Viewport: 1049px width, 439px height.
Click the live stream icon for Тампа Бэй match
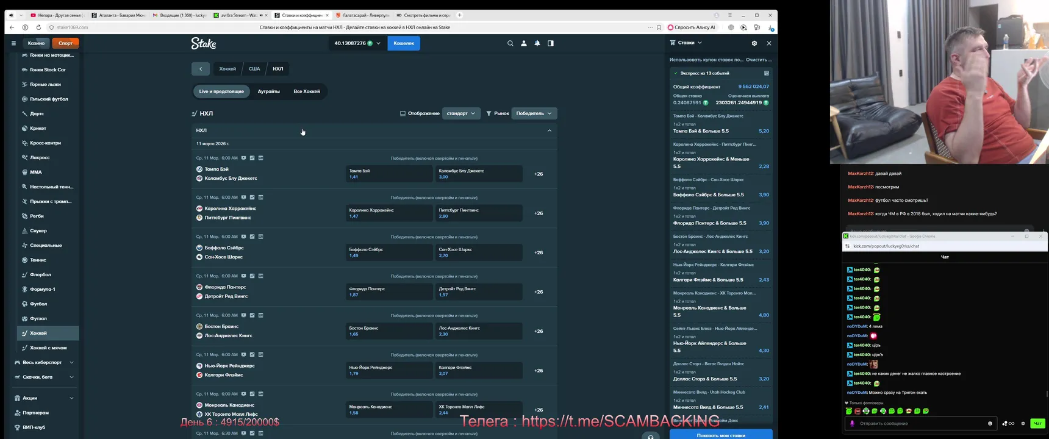point(243,158)
